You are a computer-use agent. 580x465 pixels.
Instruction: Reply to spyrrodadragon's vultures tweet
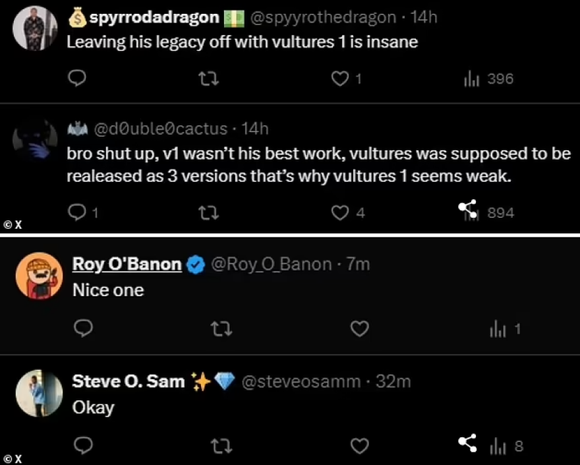pyautogui.click(x=78, y=79)
